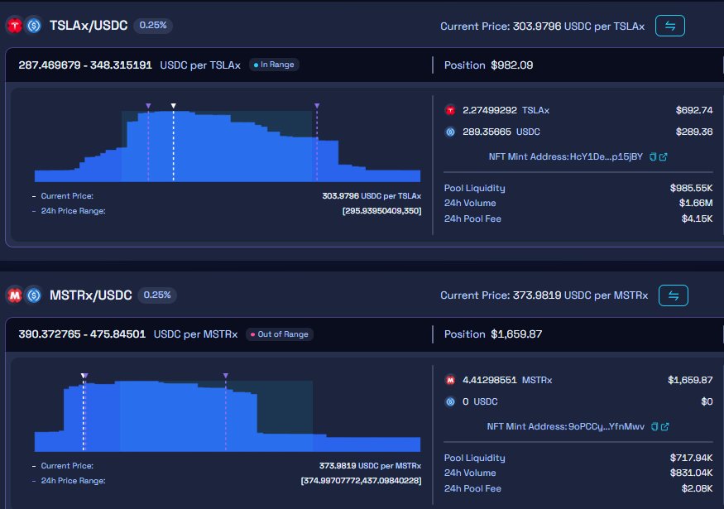This screenshot has width=724, height=509.
Task: Click USDC icon beside 289.35665 balance
Action: (x=451, y=132)
